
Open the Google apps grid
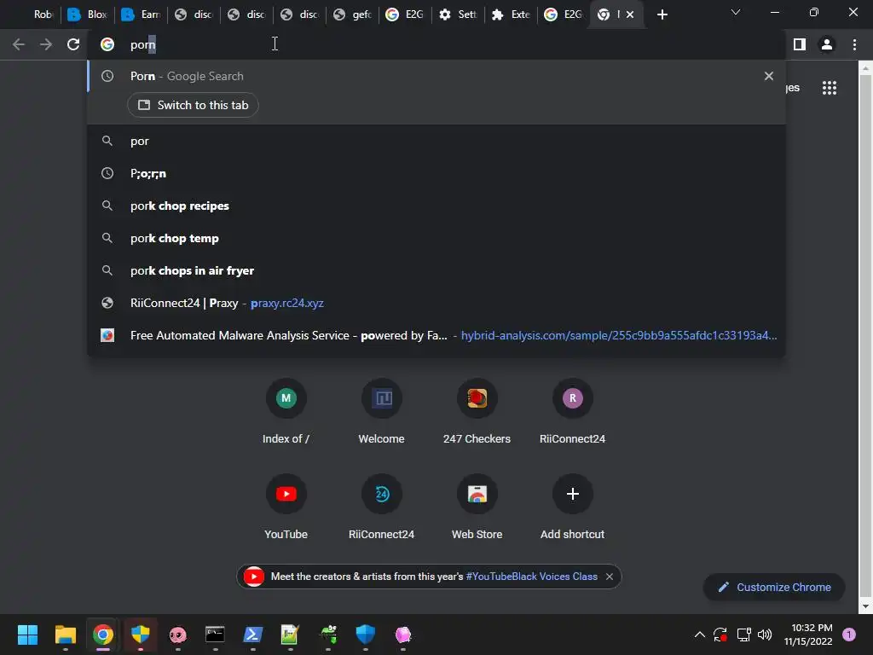(830, 88)
